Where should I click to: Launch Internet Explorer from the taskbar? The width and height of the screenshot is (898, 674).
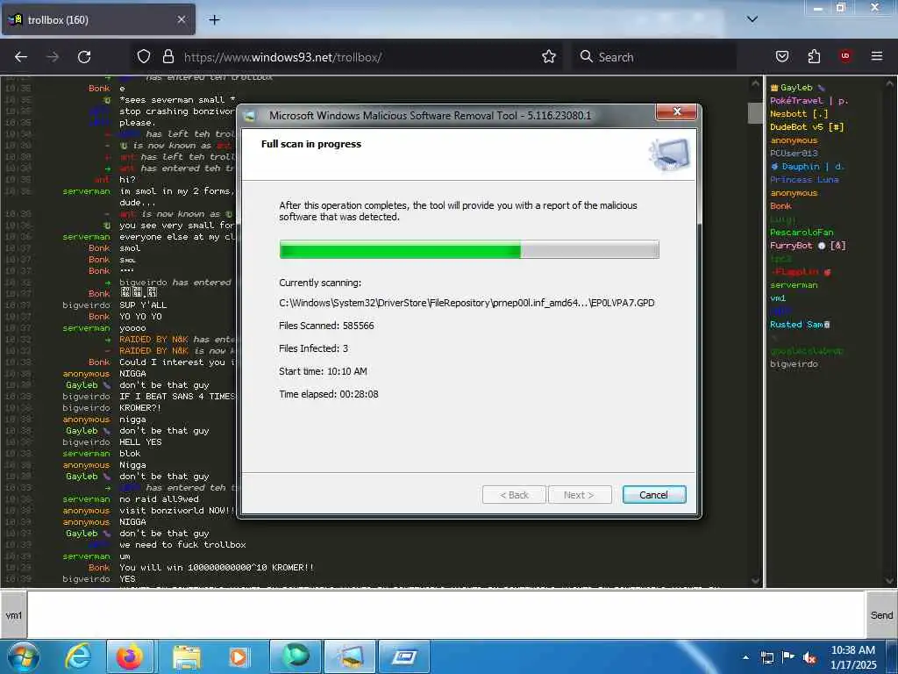[x=78, y=656]
